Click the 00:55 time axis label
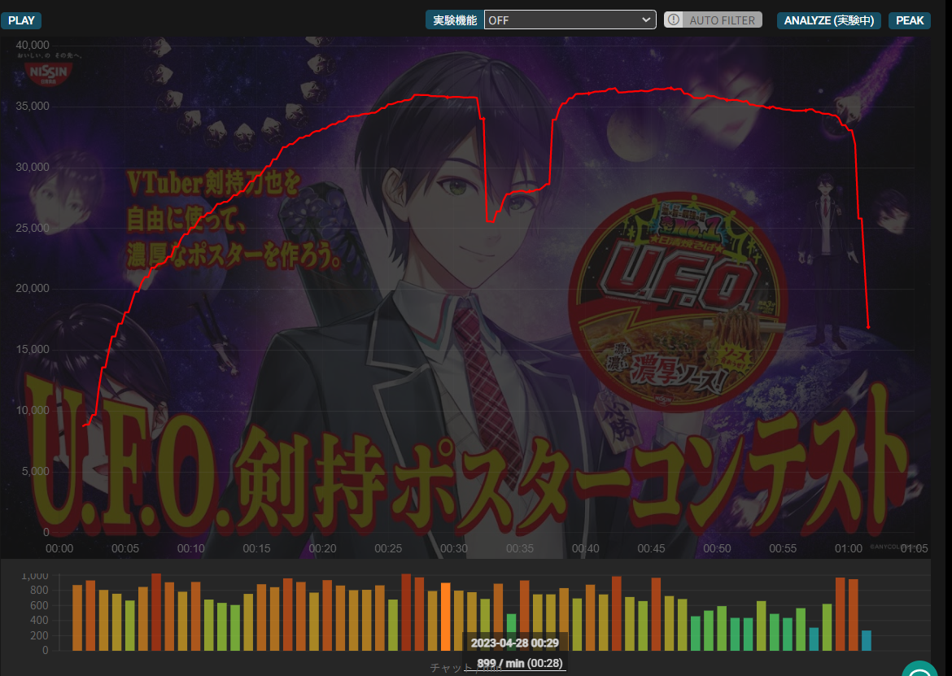Image resolution: width=952 pixels, height=676 pixels. click(x=783, y=548)
